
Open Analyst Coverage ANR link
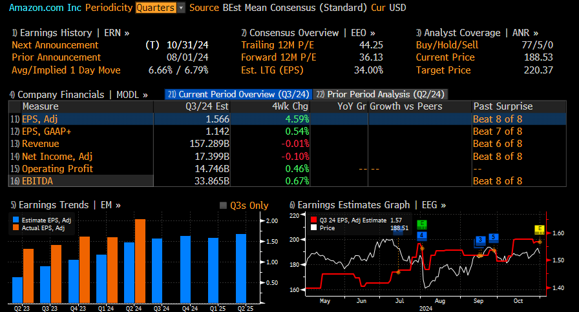click(x=477, y=33)
